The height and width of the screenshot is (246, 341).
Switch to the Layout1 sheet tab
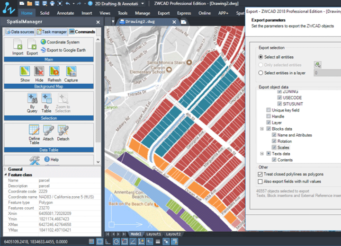[153, 234]
